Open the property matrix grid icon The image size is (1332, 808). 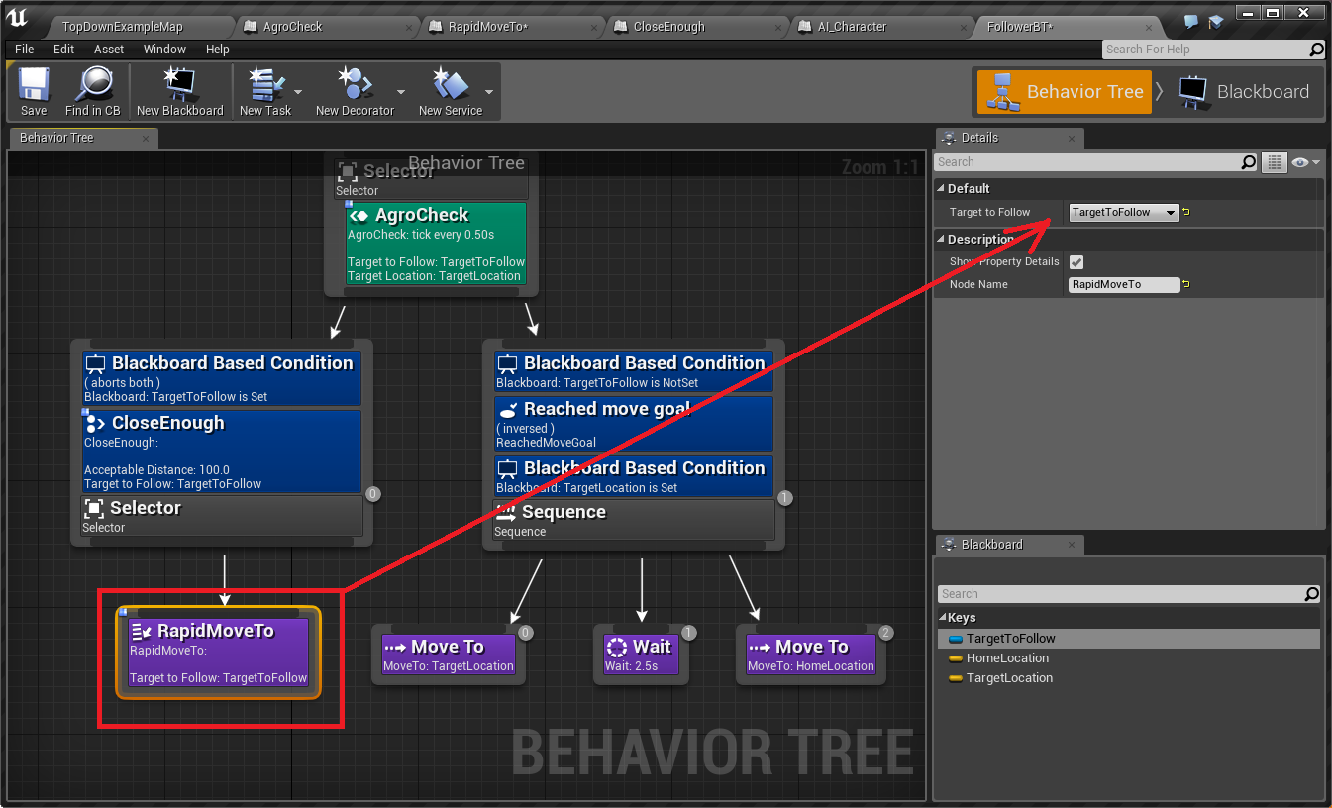(x=1275, y=162)
